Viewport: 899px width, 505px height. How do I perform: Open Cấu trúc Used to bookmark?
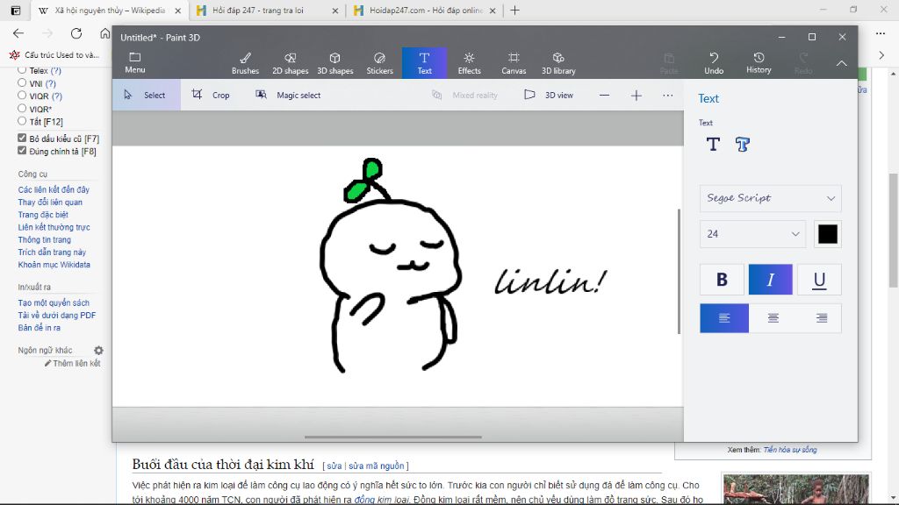pyautogui.click(x=54, y=55)
